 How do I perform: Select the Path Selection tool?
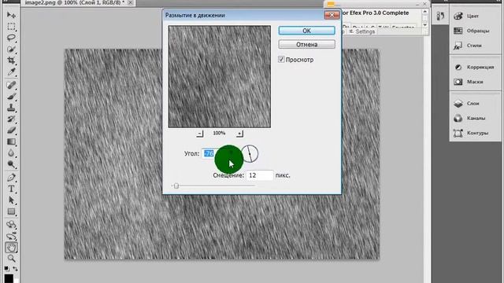point(11,200)
